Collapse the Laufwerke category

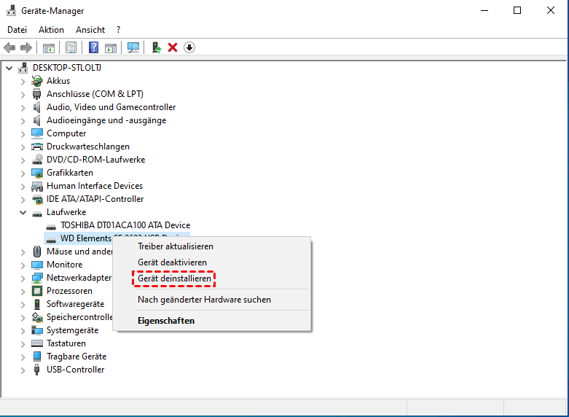pos(23,212)
